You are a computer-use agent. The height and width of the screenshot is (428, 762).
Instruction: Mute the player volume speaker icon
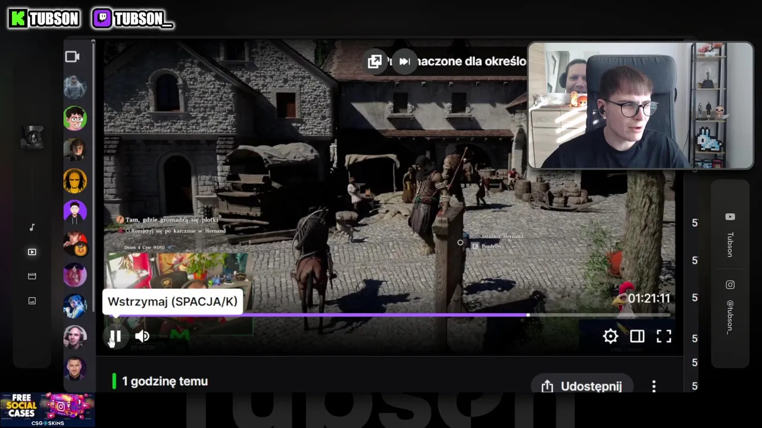pos(142,336)
